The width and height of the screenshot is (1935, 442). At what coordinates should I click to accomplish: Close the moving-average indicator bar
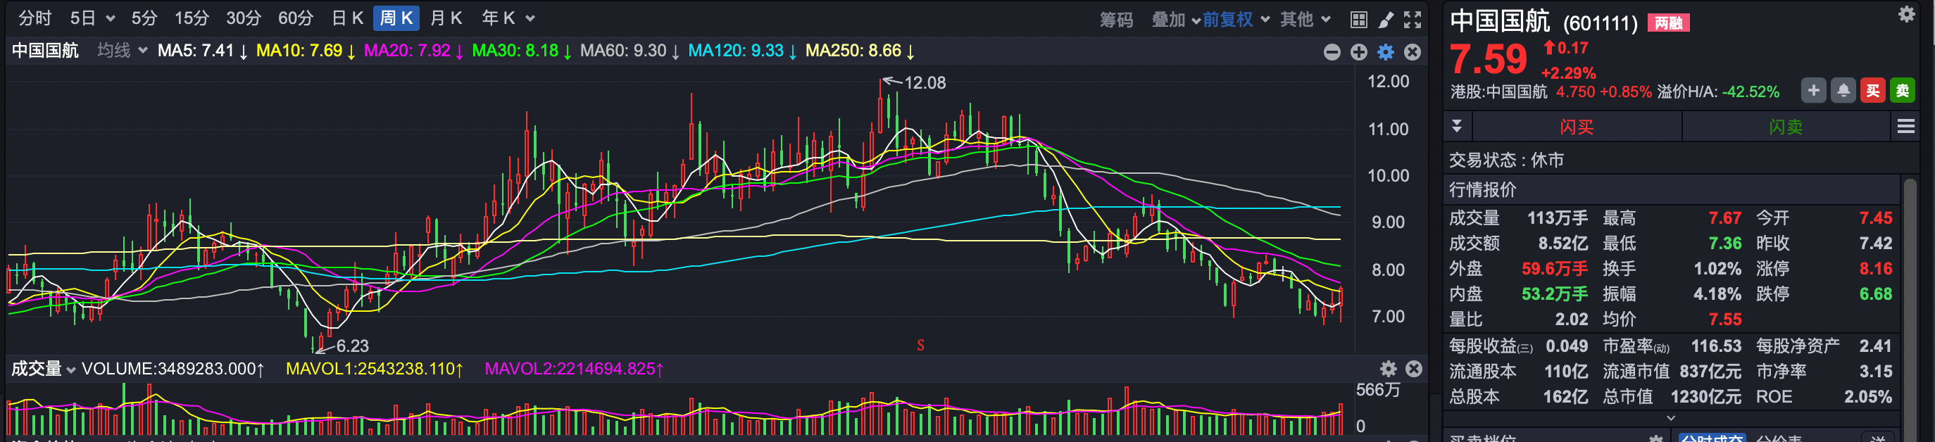click(1413, 52)
